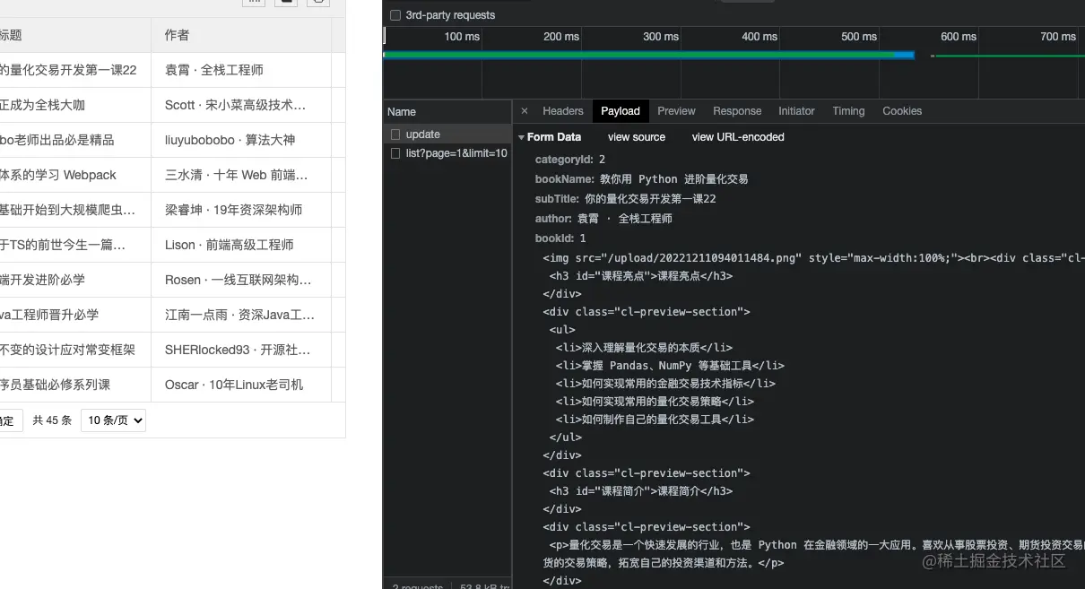Click the 200 ms timeline marker

coord(561,37)
